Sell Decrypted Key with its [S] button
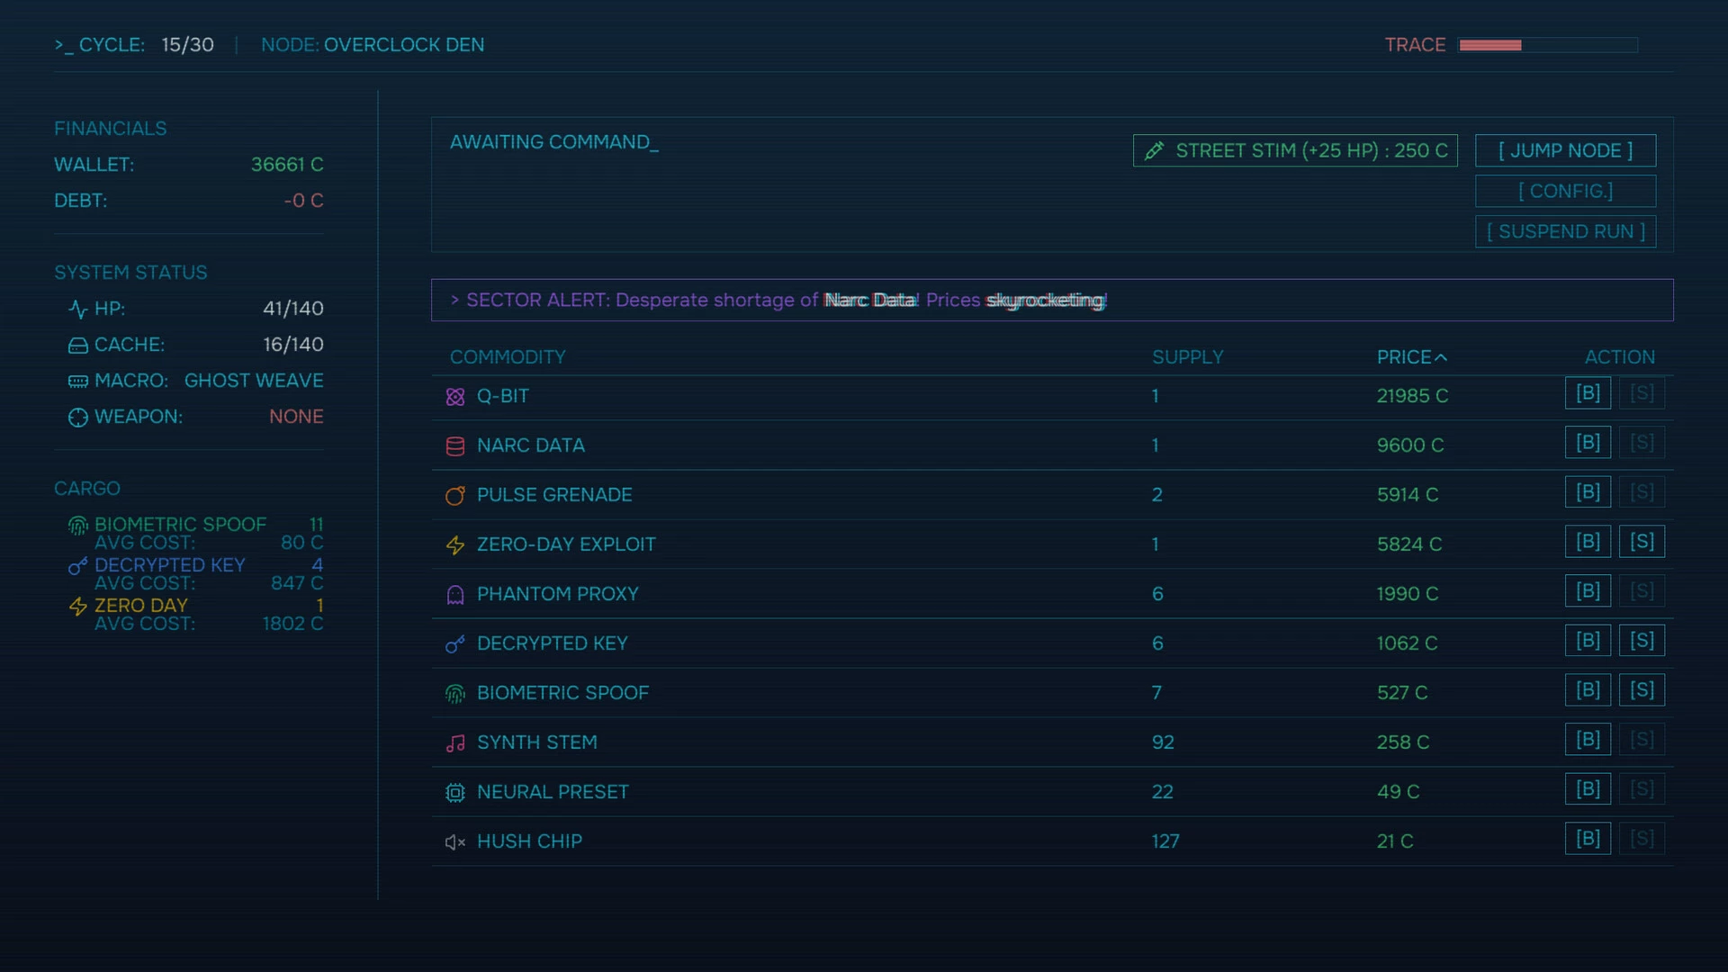 (x=1642, y=641)
